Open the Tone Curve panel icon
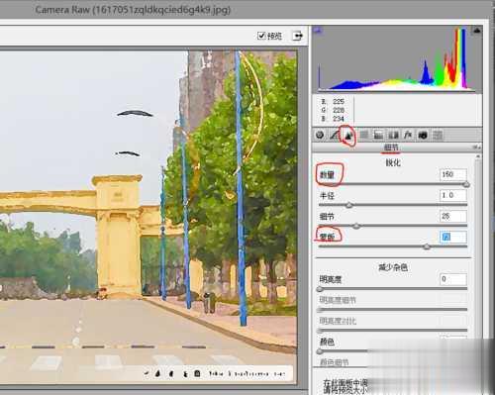 click(334, 135)
